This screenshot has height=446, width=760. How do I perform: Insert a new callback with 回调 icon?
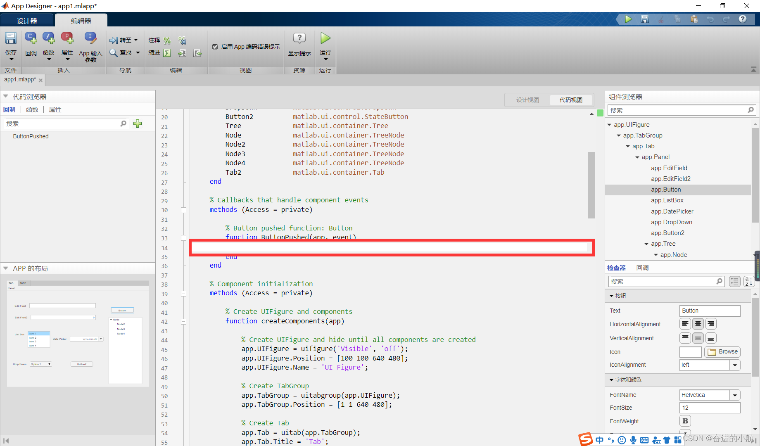(31, 38)
